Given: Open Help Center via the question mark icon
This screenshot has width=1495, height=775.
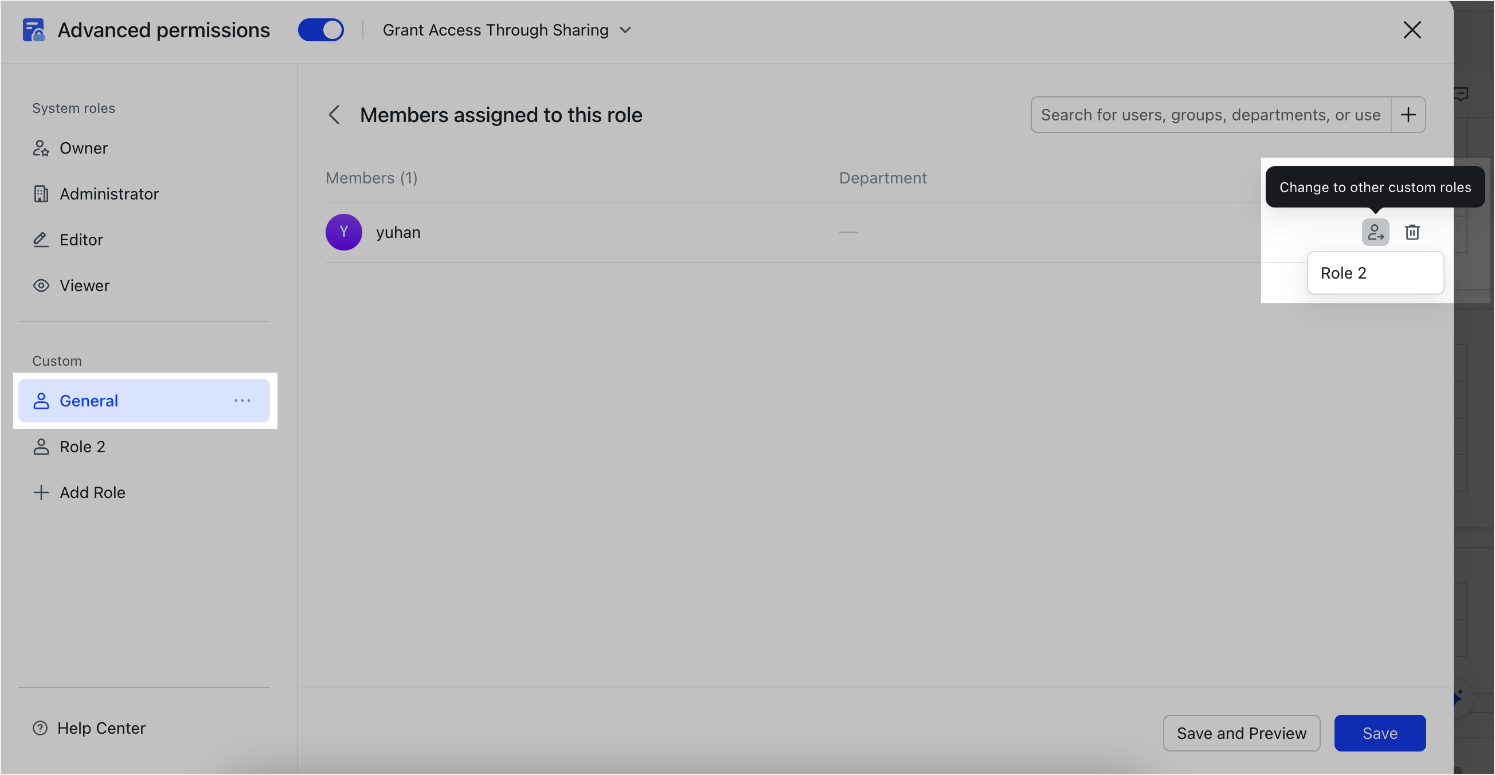Looking at the screenshot, I should [x=40, y=727].
